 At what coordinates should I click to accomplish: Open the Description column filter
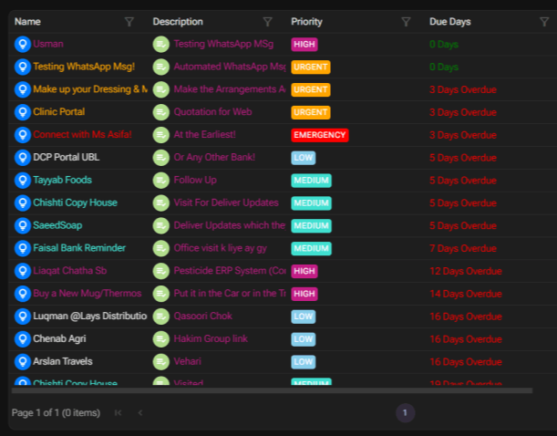click(x=267, y=22)
